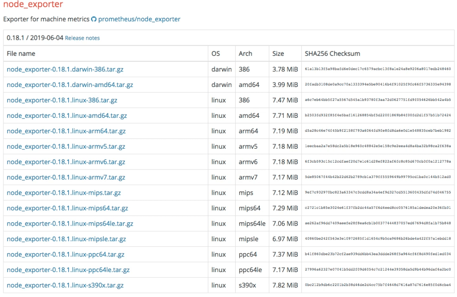Click the node_exporter section heading
The height and width of the screenshot is (297, 457).
(33, 5)
